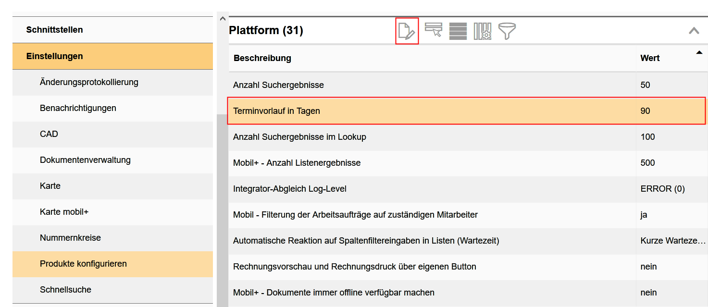Open the Nummernkreise settings entry
This screenshot has height=307, width=708.
point(69,237)
